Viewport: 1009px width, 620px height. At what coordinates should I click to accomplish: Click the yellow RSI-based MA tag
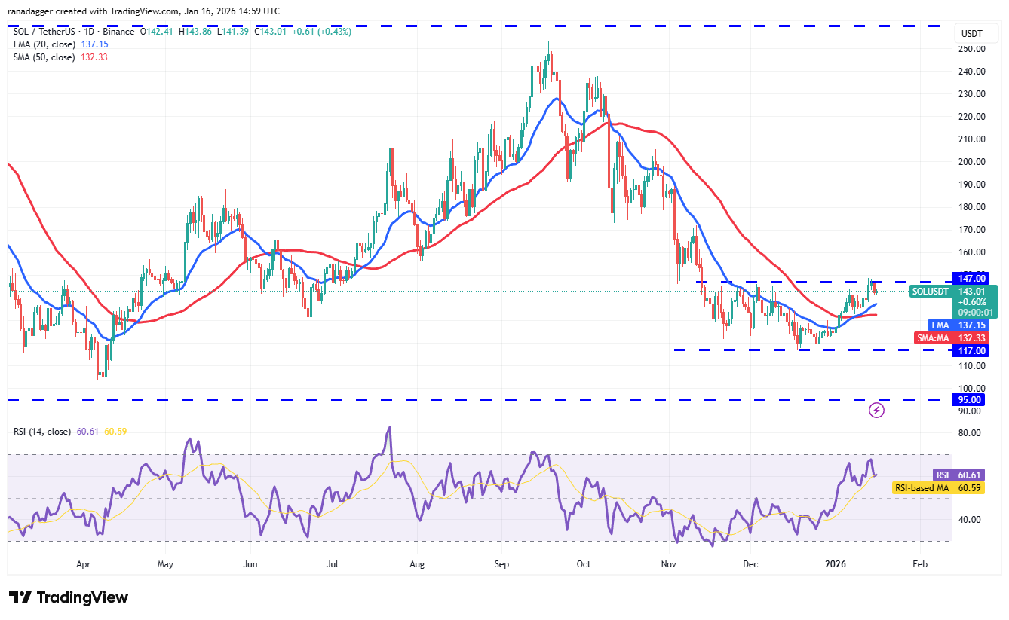click(921, 488)
